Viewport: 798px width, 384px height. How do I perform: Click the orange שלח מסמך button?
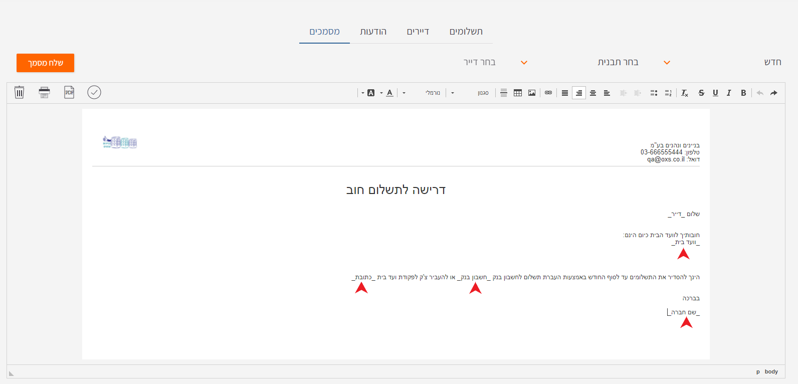coord(45,63)
